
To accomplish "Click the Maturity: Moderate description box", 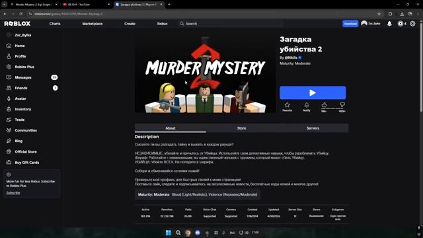I will pyautogui.click(x=198, y=194).
